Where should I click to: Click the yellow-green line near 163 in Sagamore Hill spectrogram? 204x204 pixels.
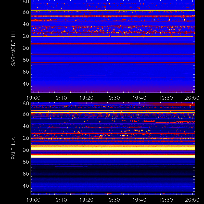pos(113,10)
